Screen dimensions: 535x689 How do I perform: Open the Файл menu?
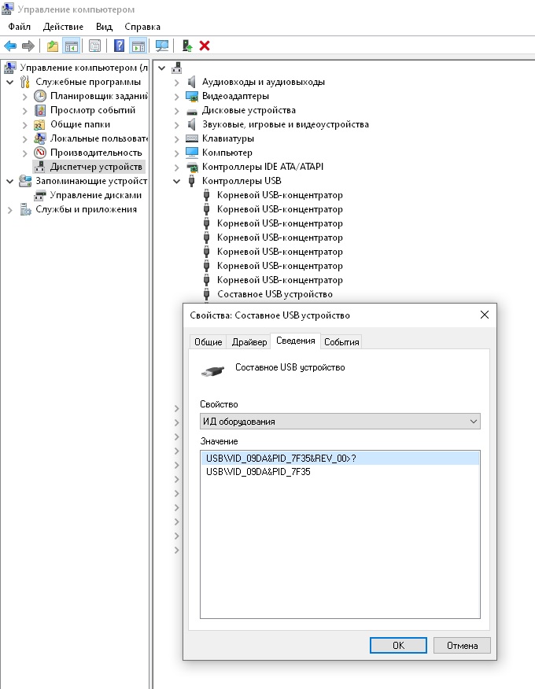[x=20, y=27]
